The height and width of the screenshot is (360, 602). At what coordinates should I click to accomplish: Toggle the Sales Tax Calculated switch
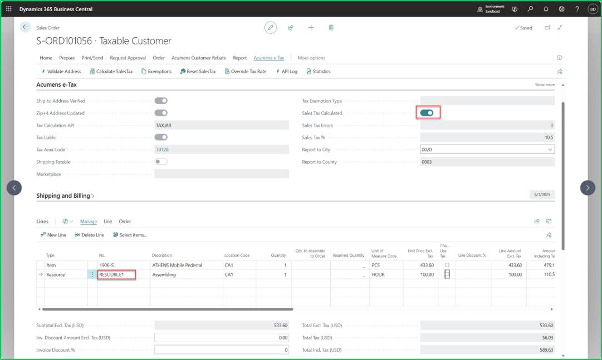click(x=427, y=113)
